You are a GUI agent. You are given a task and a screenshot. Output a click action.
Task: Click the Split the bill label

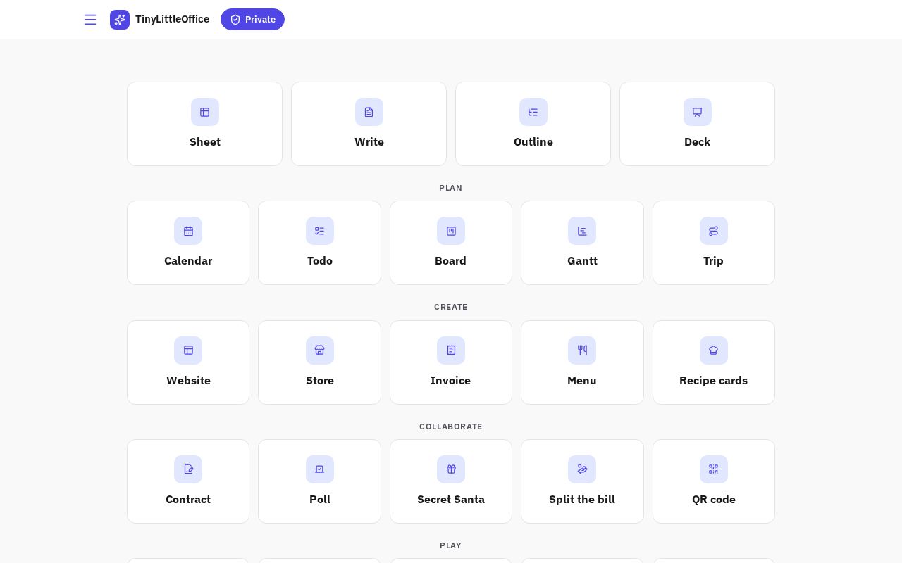[x=582, y=500]
